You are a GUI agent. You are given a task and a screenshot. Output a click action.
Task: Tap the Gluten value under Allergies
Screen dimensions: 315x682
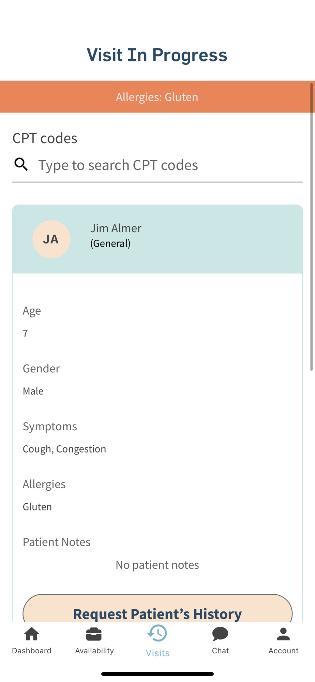[37, 507]
